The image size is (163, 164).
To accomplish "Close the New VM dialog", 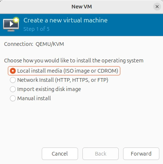I will (x=157, y=7).
